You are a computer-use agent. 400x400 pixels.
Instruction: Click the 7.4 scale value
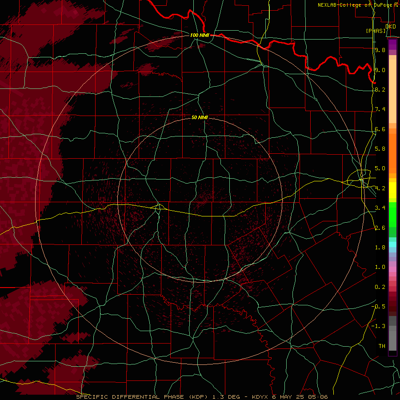pyautogui.click(x=380, y=109)
